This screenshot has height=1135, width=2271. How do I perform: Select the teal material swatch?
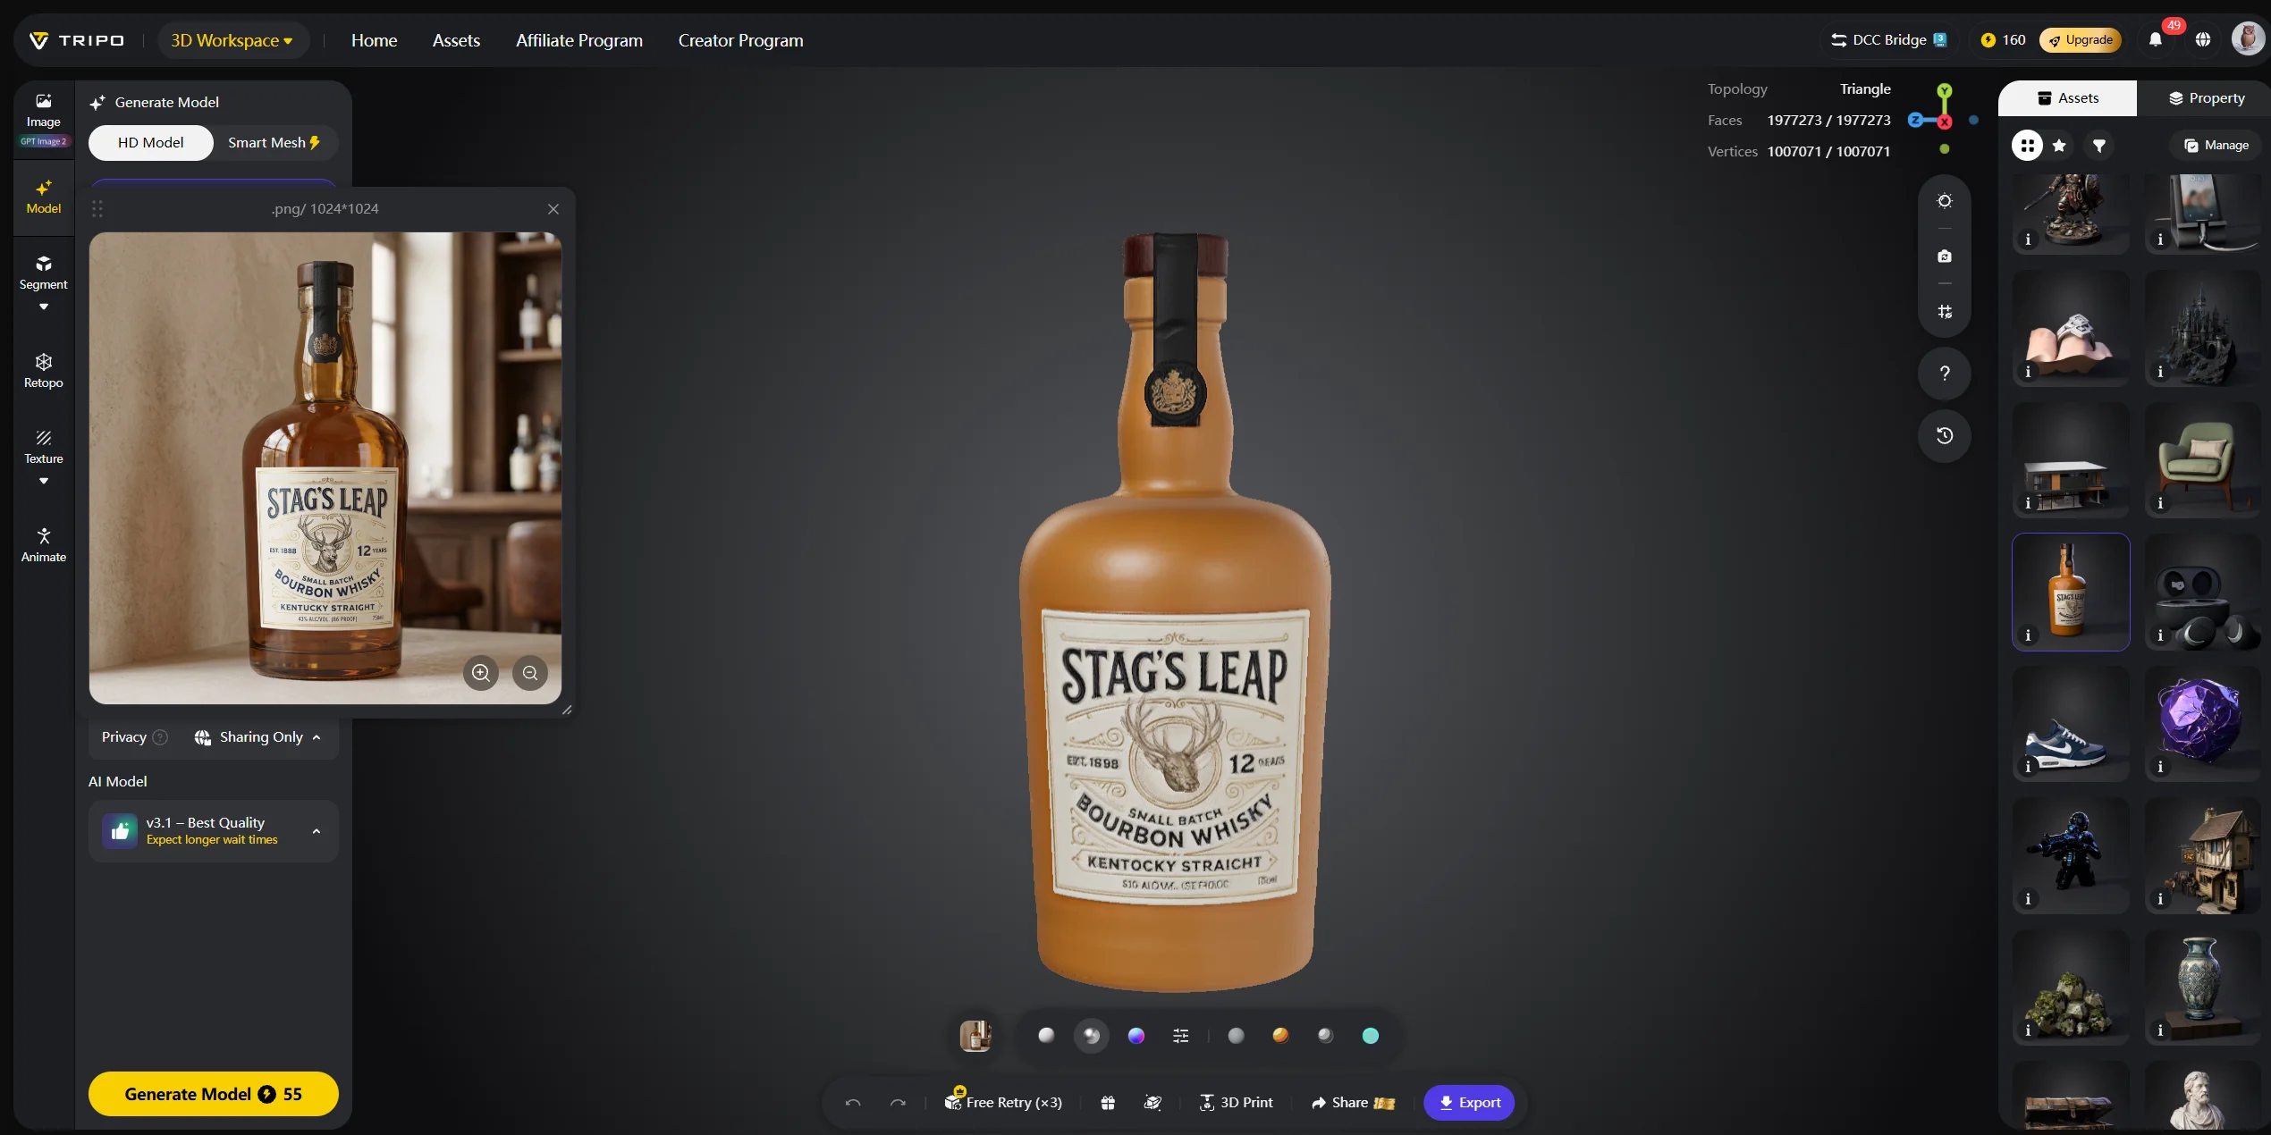coord(1371,1036)
